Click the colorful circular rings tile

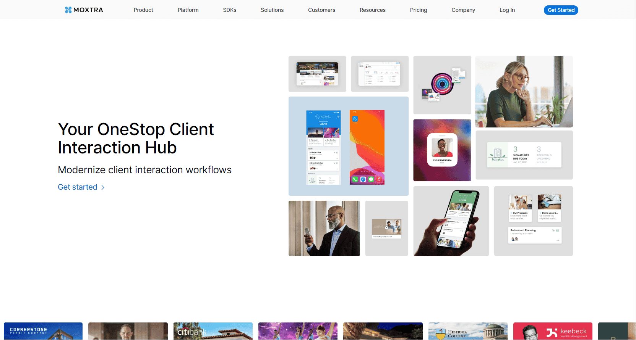(x=442, y=85)
